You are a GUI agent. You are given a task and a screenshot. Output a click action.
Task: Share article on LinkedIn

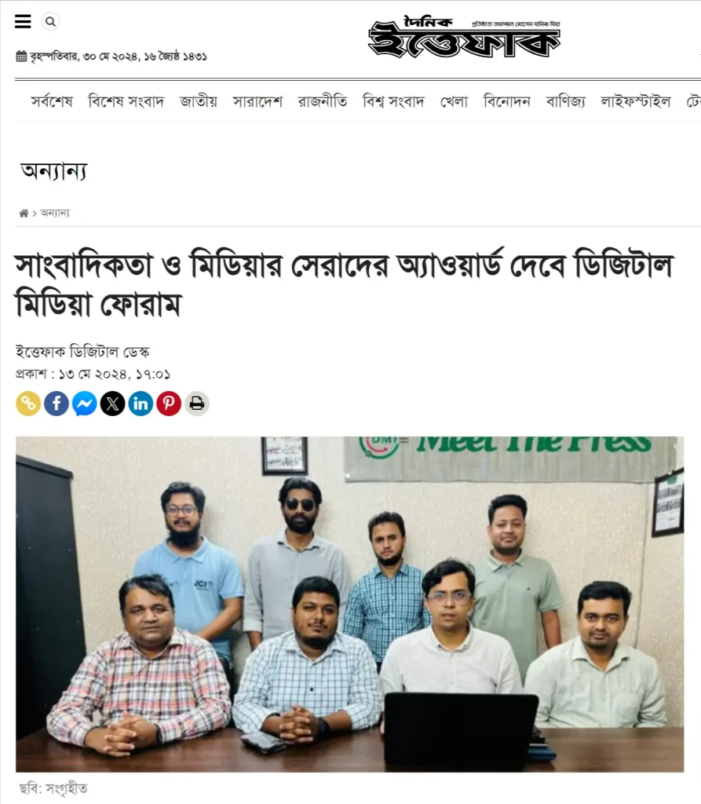141,404
